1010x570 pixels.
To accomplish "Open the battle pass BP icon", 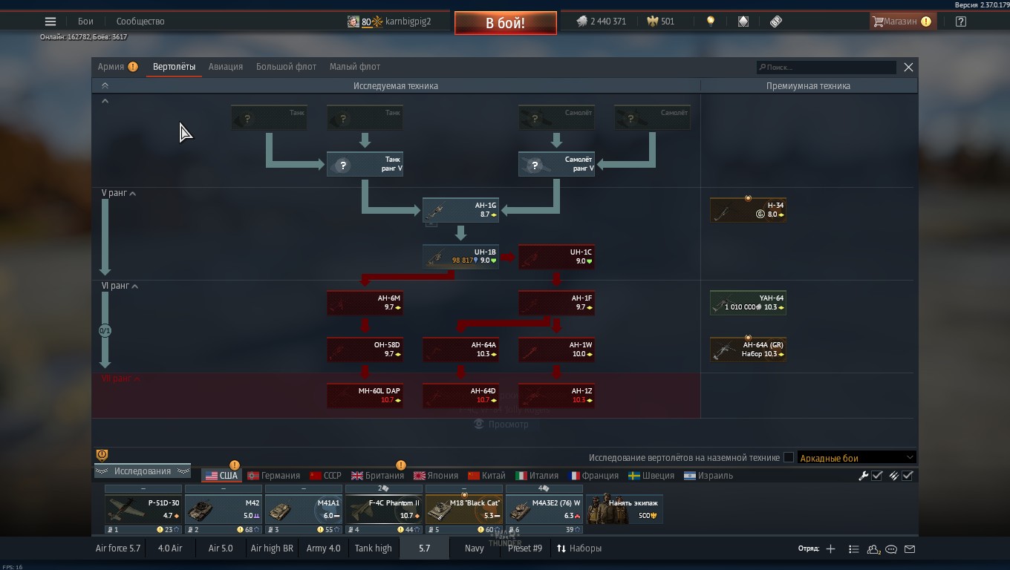I will click(776, 22).
